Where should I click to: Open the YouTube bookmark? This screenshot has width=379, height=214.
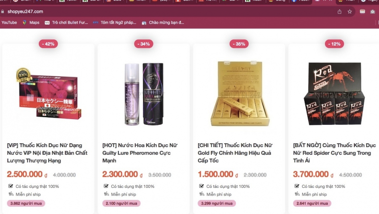pos(9,22)
